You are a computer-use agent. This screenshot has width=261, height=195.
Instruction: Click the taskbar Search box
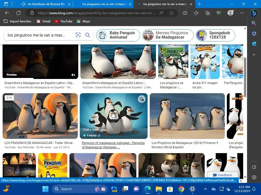tap(80, 189)
